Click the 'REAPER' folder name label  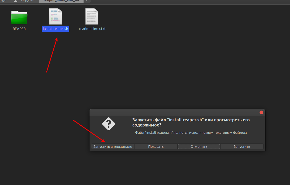pos(19,29)
